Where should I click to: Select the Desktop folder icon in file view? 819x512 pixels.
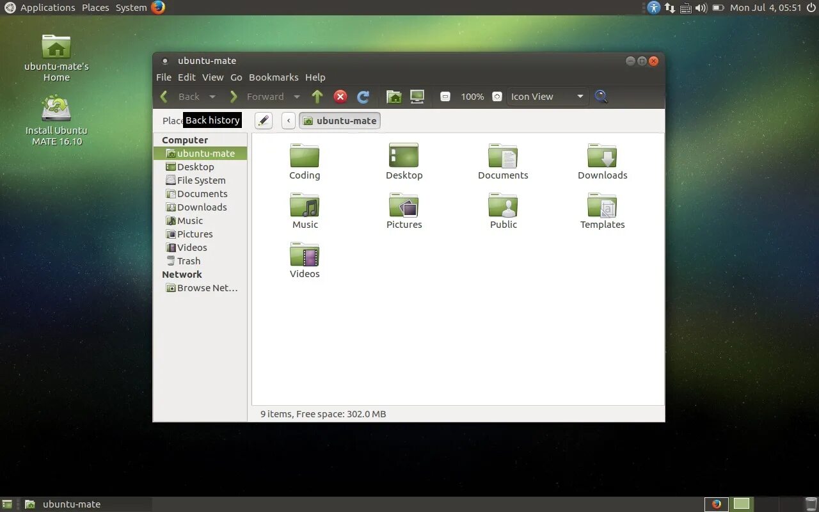pyautogui.click(x=404, y=162)
